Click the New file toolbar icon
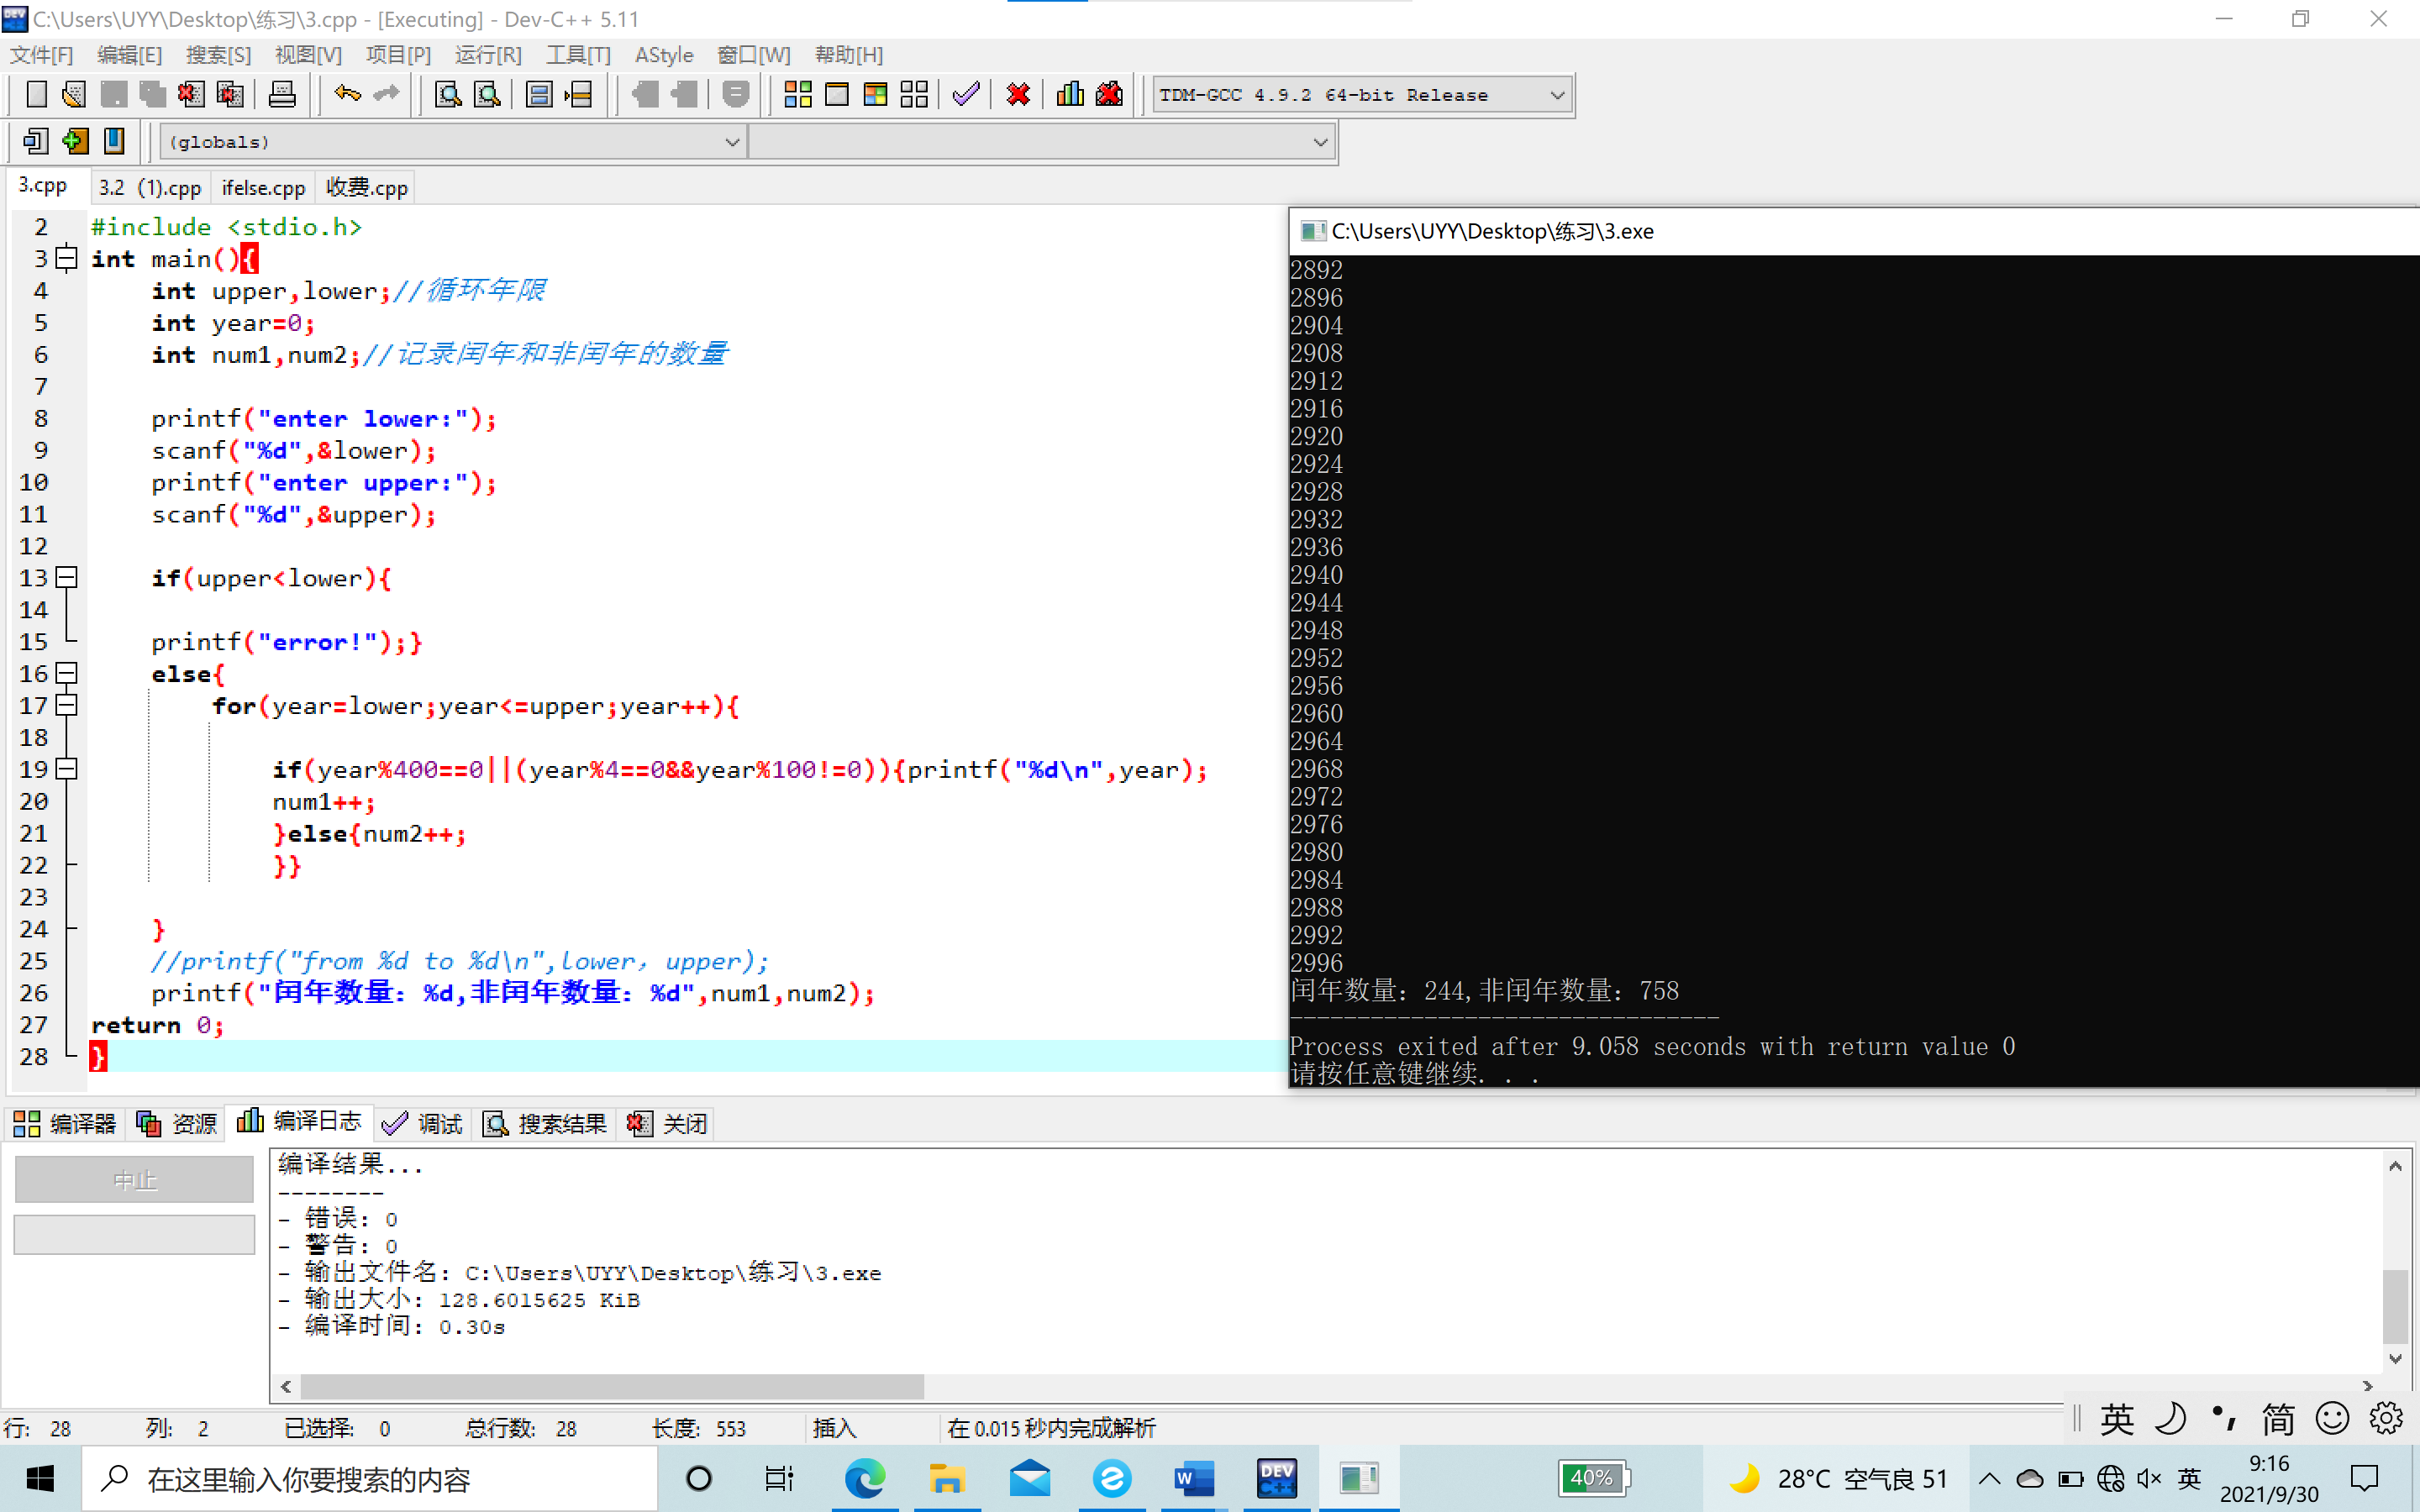The width and height of the screenshot is (2420, 1512). coord(36,95)
